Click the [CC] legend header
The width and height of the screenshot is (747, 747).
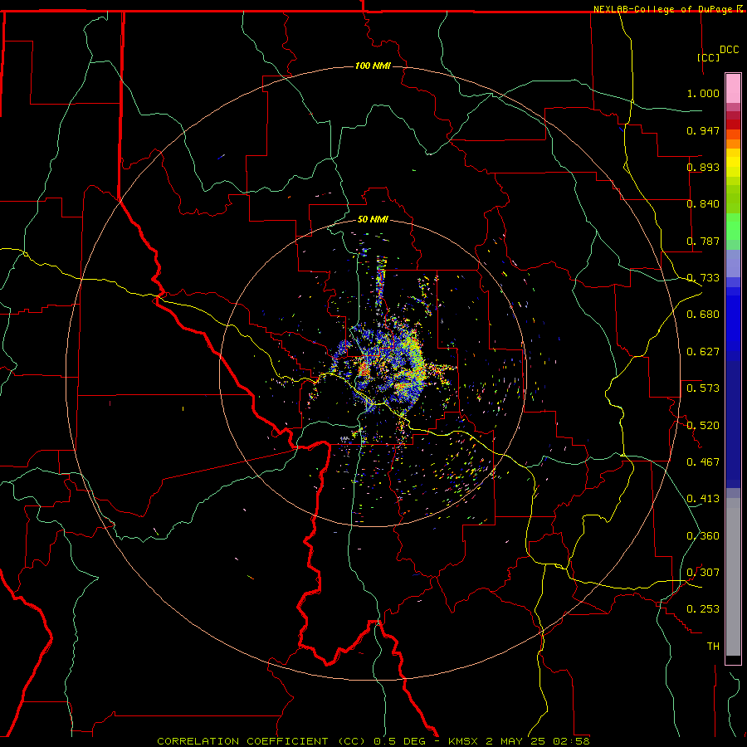click(x=709, y=57)
